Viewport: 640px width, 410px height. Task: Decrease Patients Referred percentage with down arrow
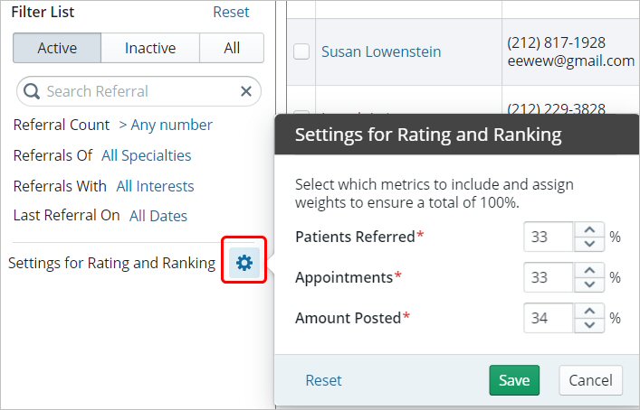(x=589, y=244)
